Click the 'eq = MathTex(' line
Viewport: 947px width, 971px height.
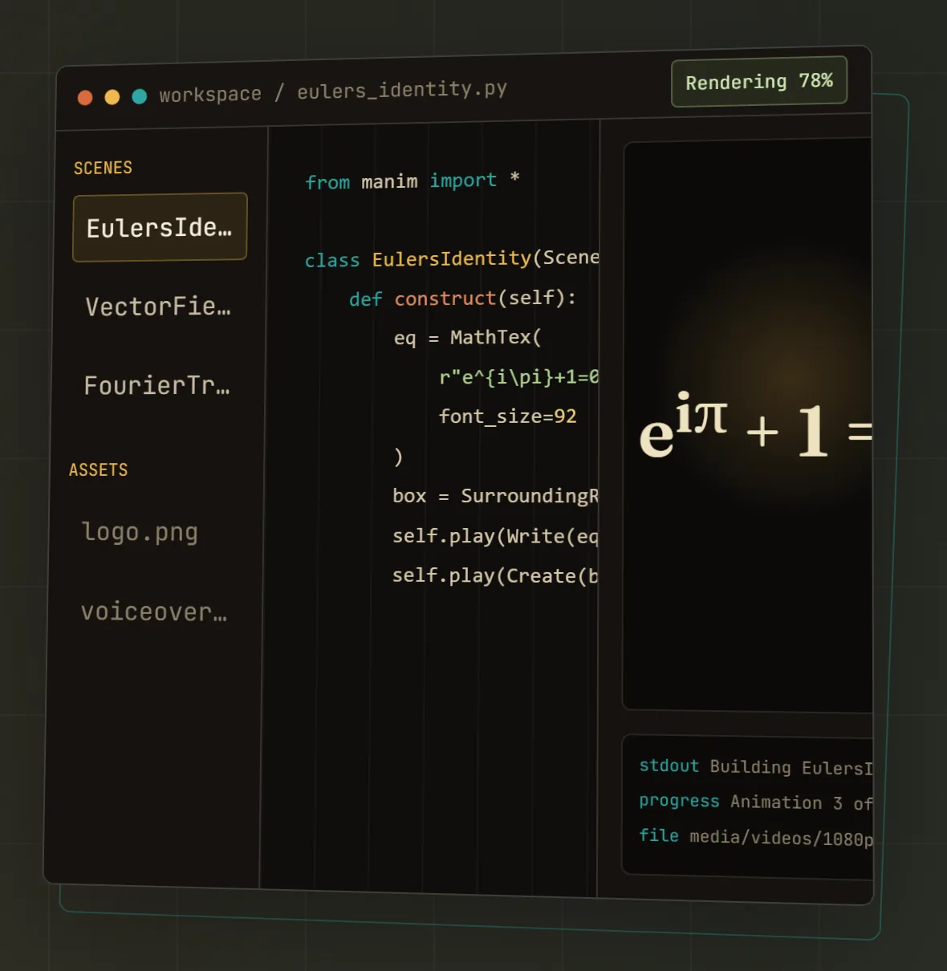click(x=468, y=338)
